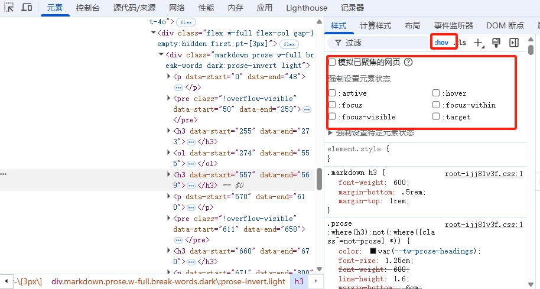Check the :target state checkbox

click(x=436, y=116)
